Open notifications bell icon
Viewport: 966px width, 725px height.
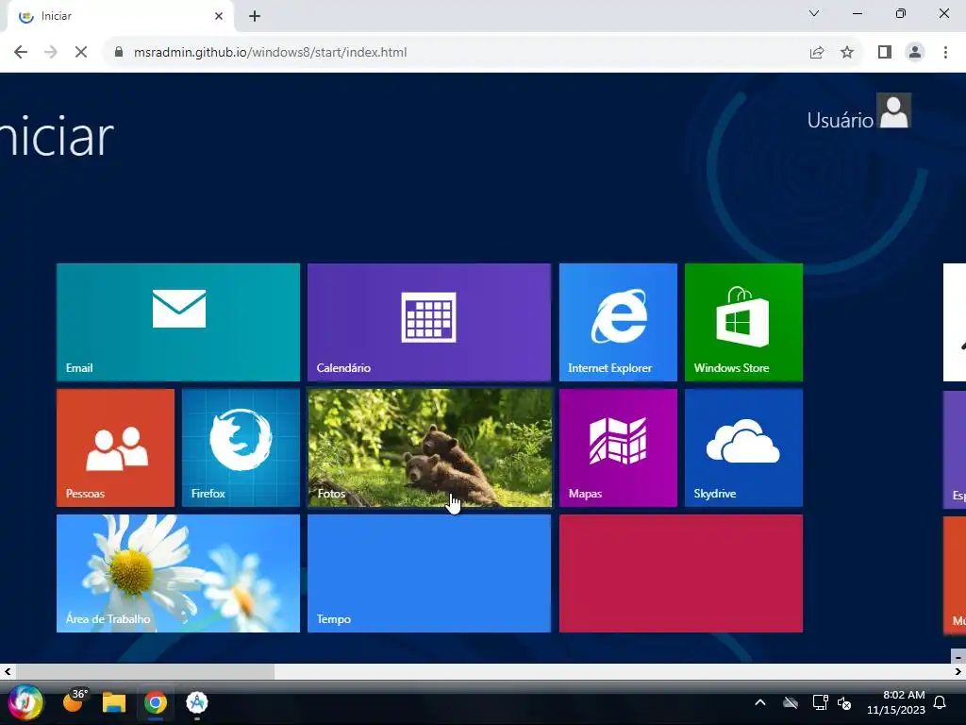point(941,702)
